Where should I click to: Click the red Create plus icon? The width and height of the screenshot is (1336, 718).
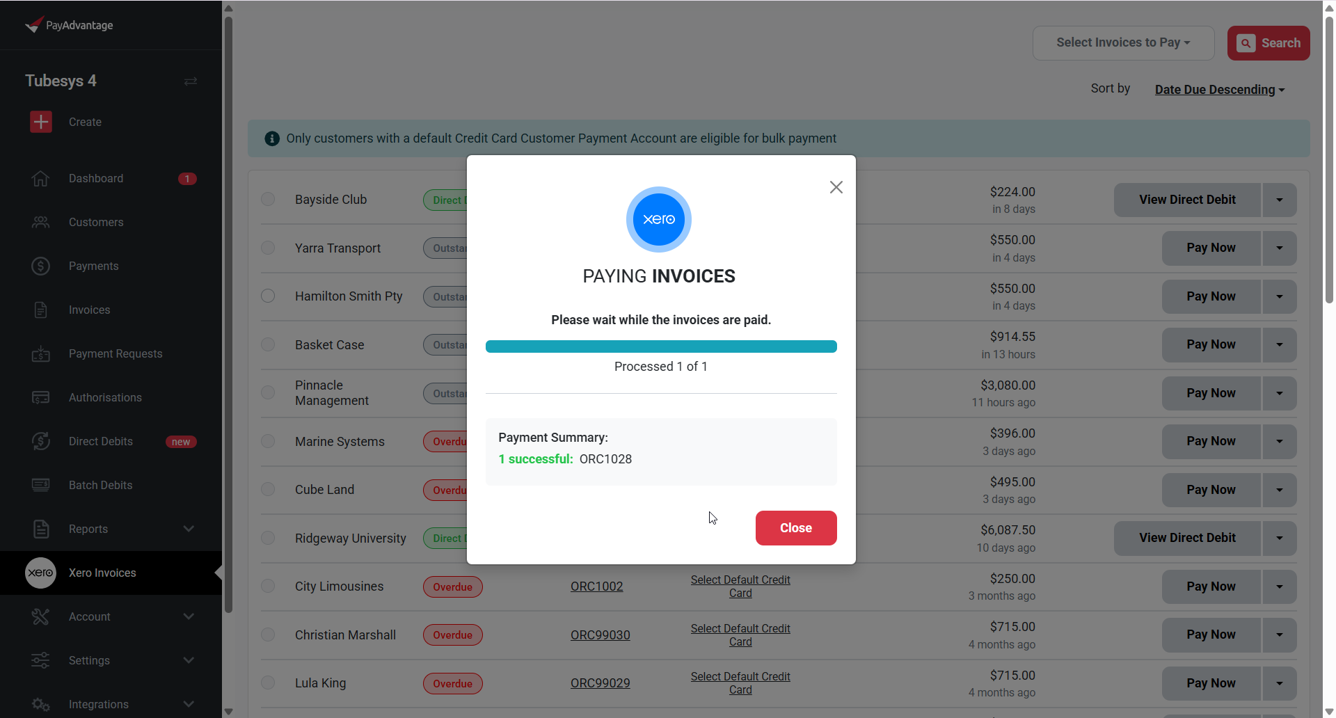(x=41, y=122)
